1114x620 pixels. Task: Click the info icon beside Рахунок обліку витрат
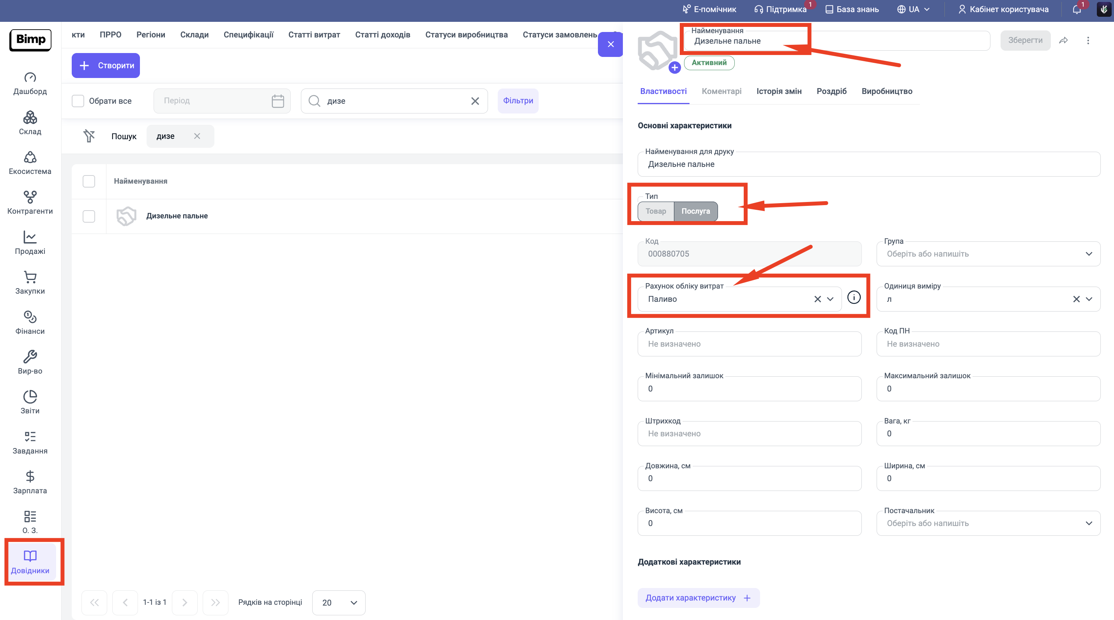[x=854, y=298]
